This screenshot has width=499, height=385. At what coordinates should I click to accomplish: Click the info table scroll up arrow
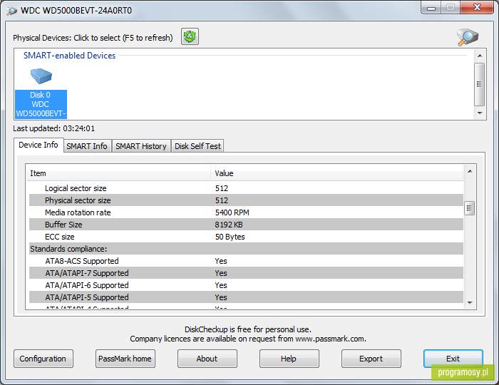pyautogui.click(x=470, y=172)
